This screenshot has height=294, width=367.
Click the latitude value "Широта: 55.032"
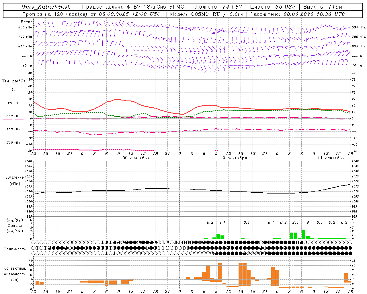(x=273, y=7)
